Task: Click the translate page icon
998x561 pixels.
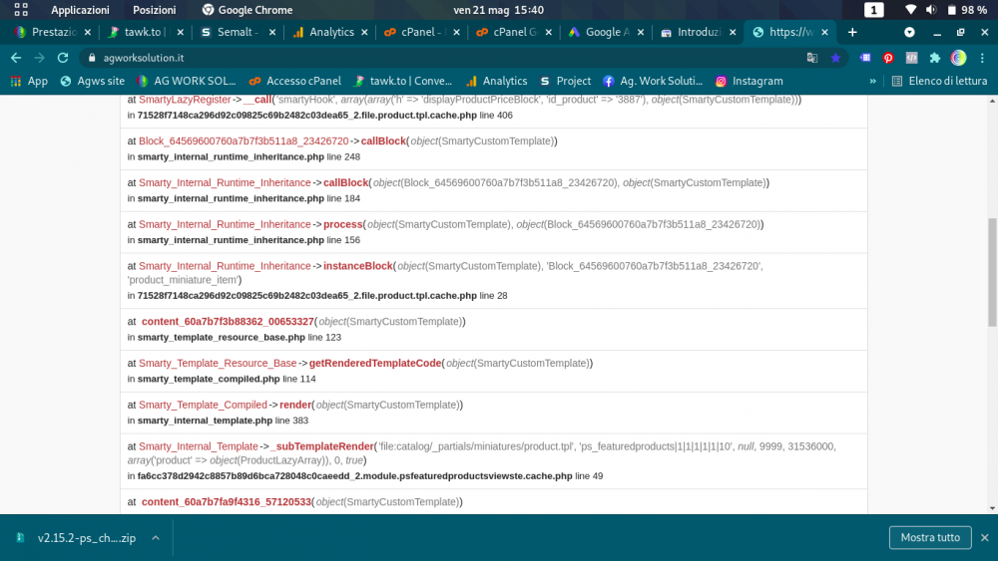Action: (812, 58)
